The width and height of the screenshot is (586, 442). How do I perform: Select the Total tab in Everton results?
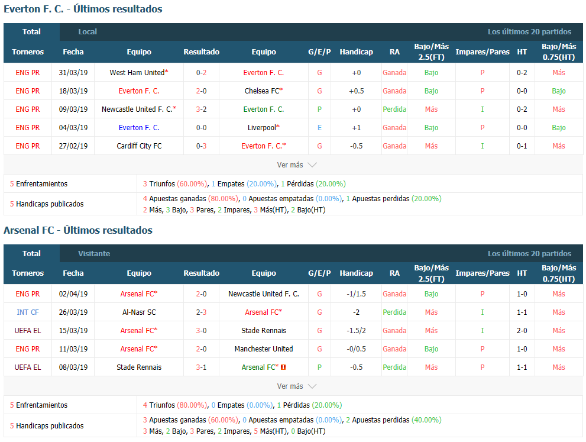[31, 32]
